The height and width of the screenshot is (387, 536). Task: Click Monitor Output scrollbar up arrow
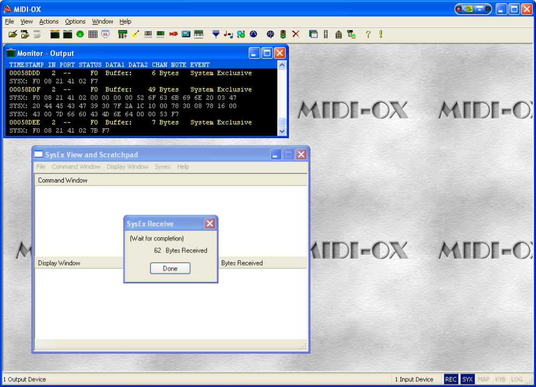tap(282, 65)
